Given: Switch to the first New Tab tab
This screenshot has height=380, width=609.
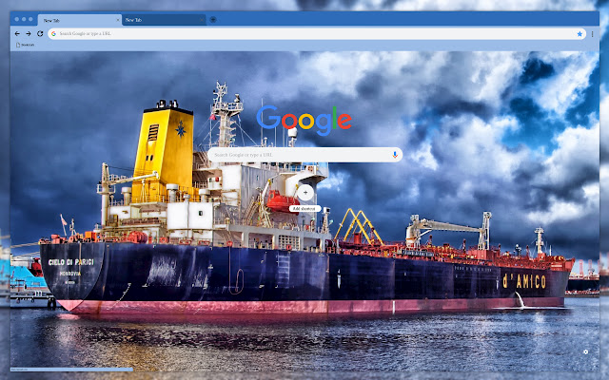Looking at the screenshot, I should (x=80, y=20).
